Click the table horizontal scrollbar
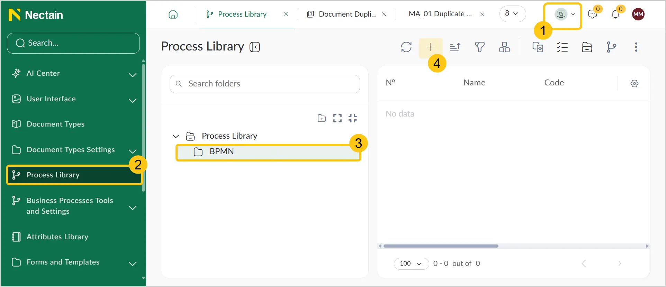Screen dimensions: 666x287 pos(441,246)
